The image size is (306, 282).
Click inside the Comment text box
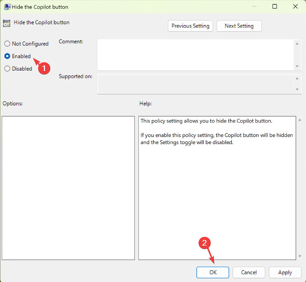point(195,55)
